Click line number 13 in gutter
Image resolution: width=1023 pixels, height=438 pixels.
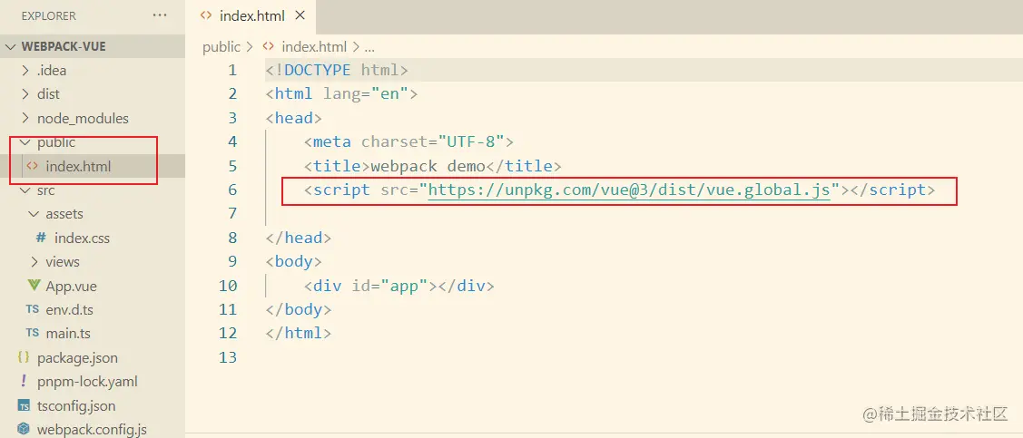click(229, 357)
